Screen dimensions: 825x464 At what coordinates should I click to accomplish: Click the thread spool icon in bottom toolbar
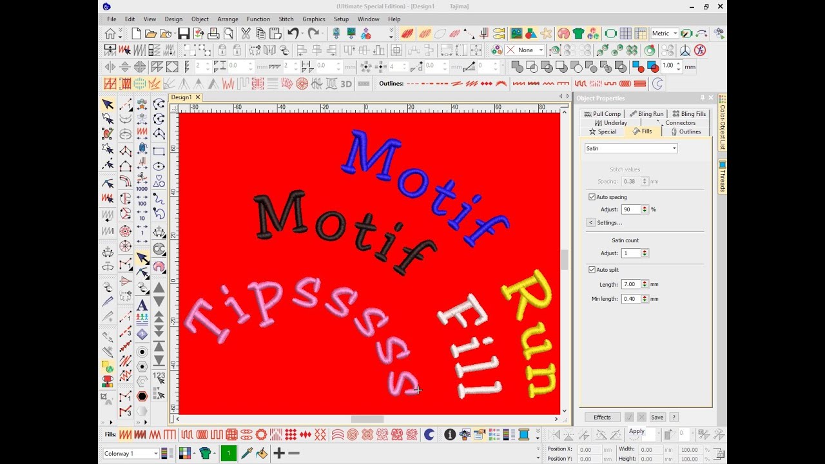[523, 435]
